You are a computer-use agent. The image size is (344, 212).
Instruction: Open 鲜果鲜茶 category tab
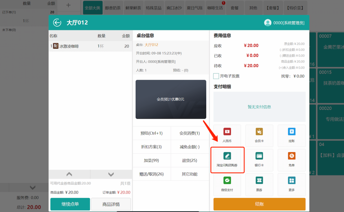(133, 8)
